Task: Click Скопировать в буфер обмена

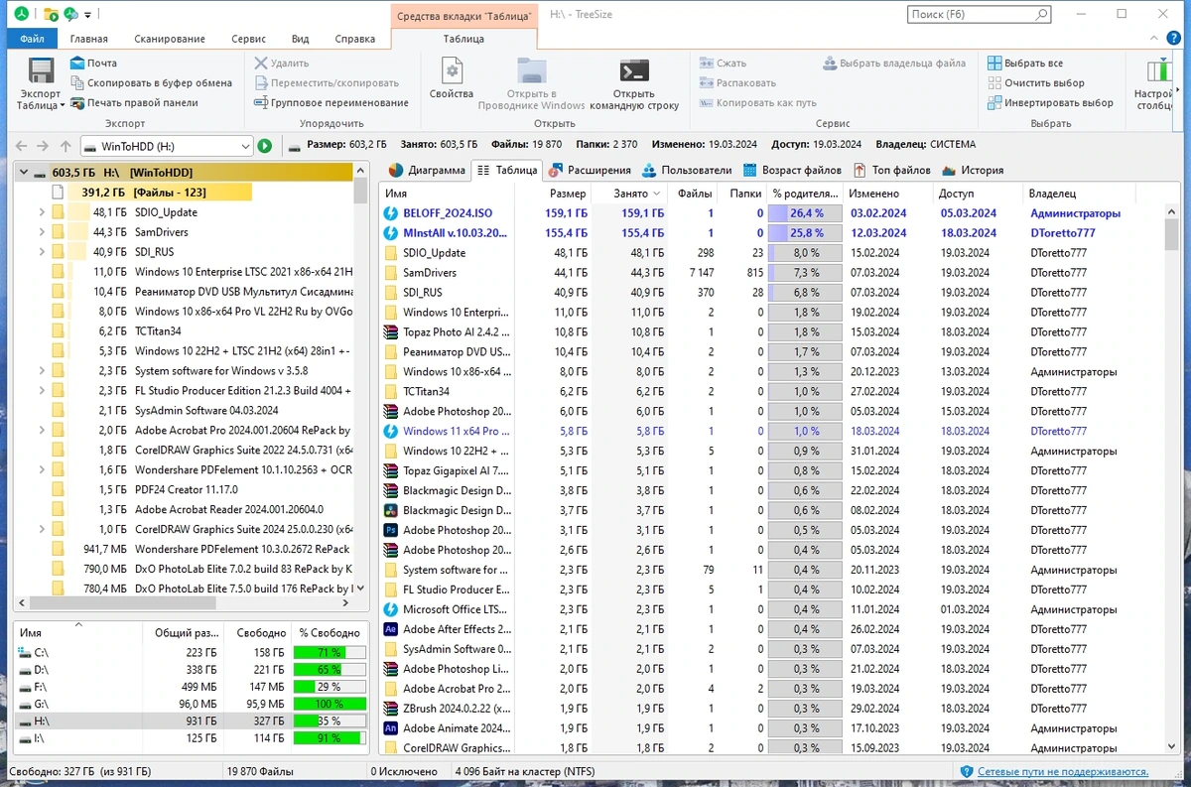Action: 151,83
